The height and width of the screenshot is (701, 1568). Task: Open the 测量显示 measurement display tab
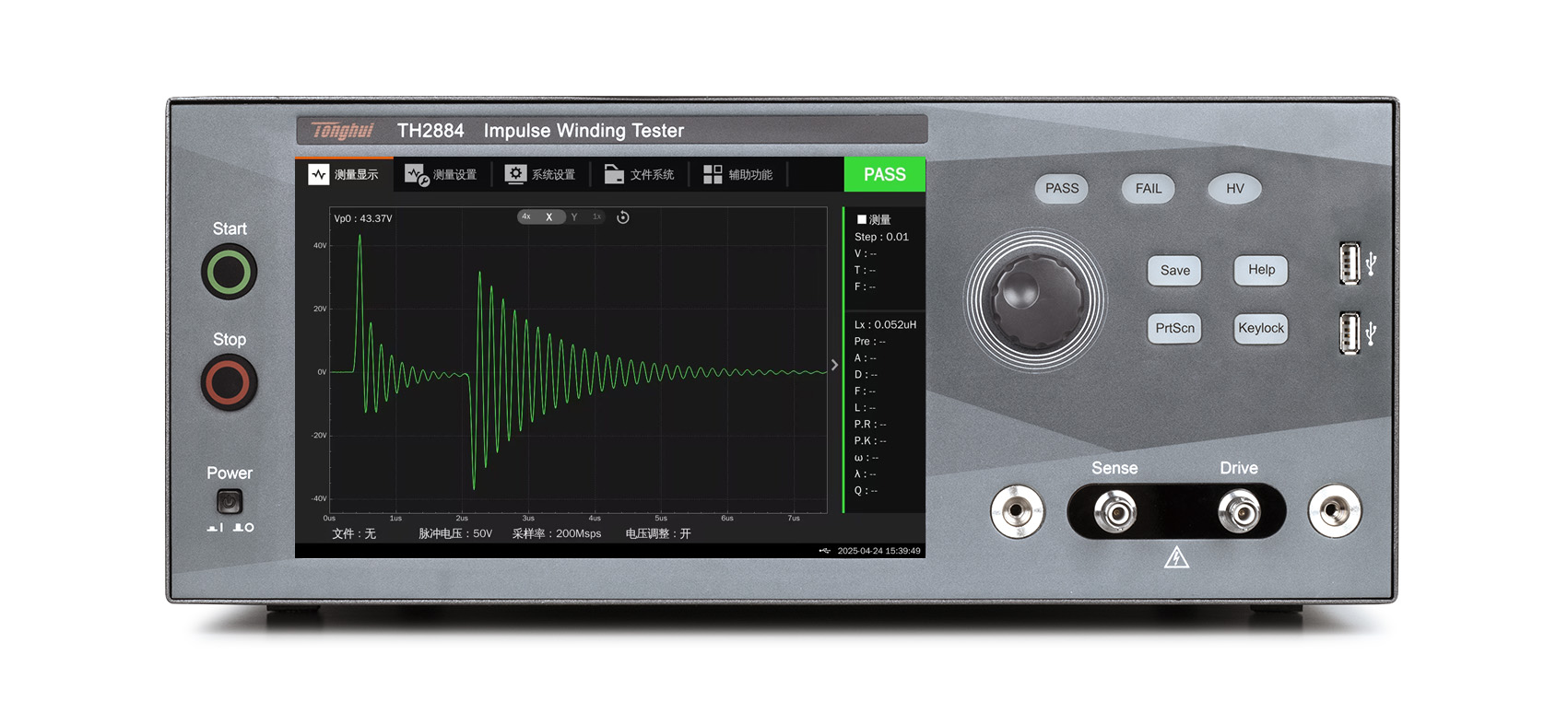click(x=344, y=175)
